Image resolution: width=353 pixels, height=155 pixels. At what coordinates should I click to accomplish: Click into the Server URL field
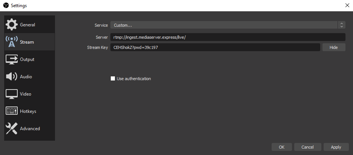point(228,37)
